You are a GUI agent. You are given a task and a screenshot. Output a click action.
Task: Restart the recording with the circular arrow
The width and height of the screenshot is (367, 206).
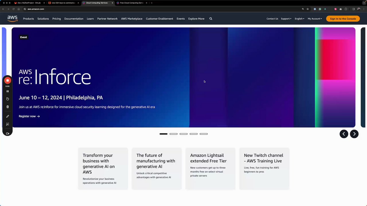(8, 99)
